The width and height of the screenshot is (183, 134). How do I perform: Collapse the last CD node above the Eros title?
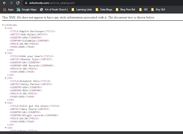click(x=5, y=128)
